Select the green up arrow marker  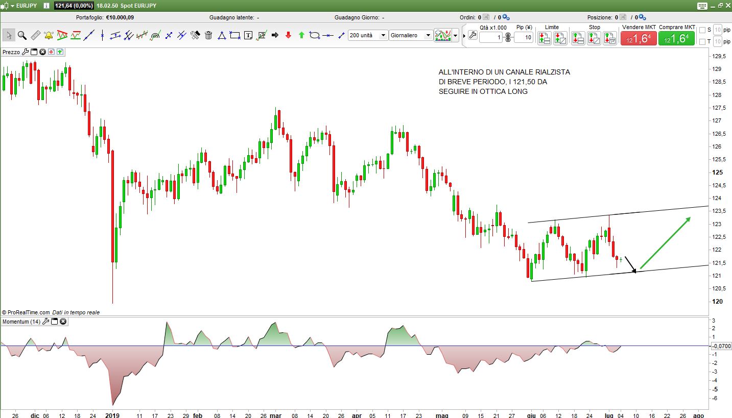click(301, 35)
